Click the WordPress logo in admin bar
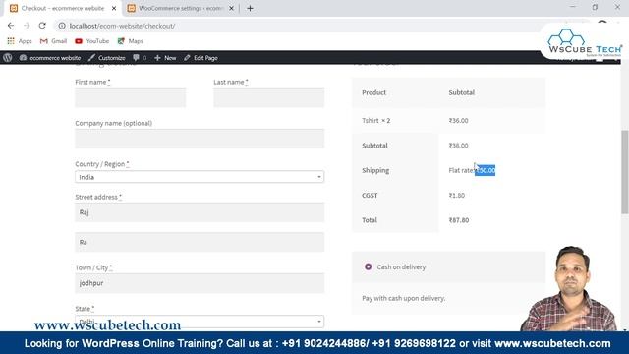Image resolution: width=629 pixels, height=354 pixels. [x=8, y=58]
